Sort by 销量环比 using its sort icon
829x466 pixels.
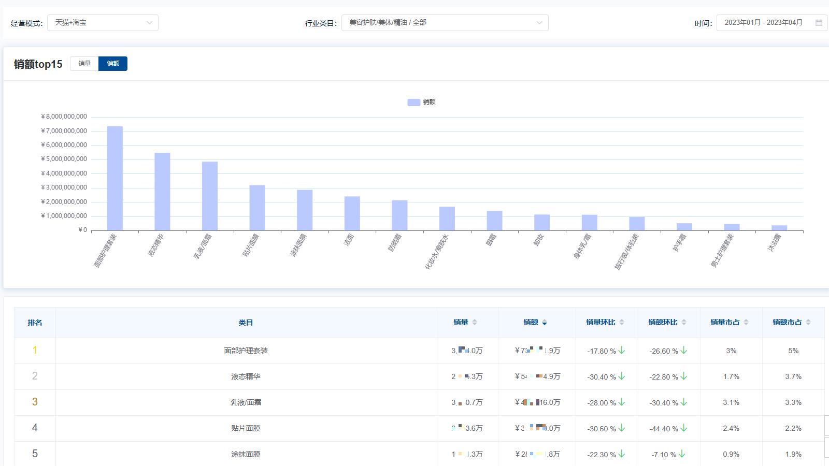[x=622, y=322]
